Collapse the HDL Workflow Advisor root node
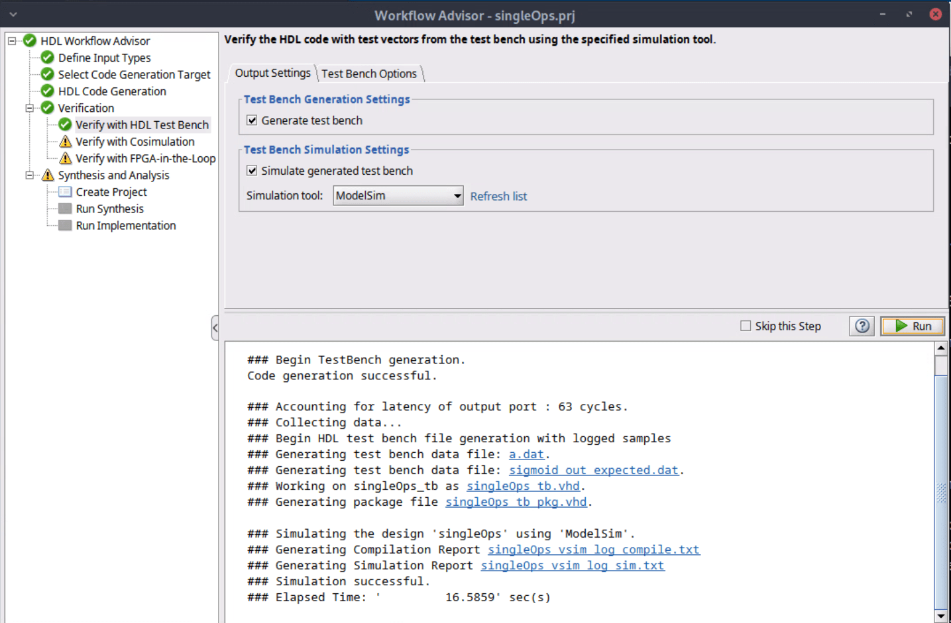 [x=11, y=40]
